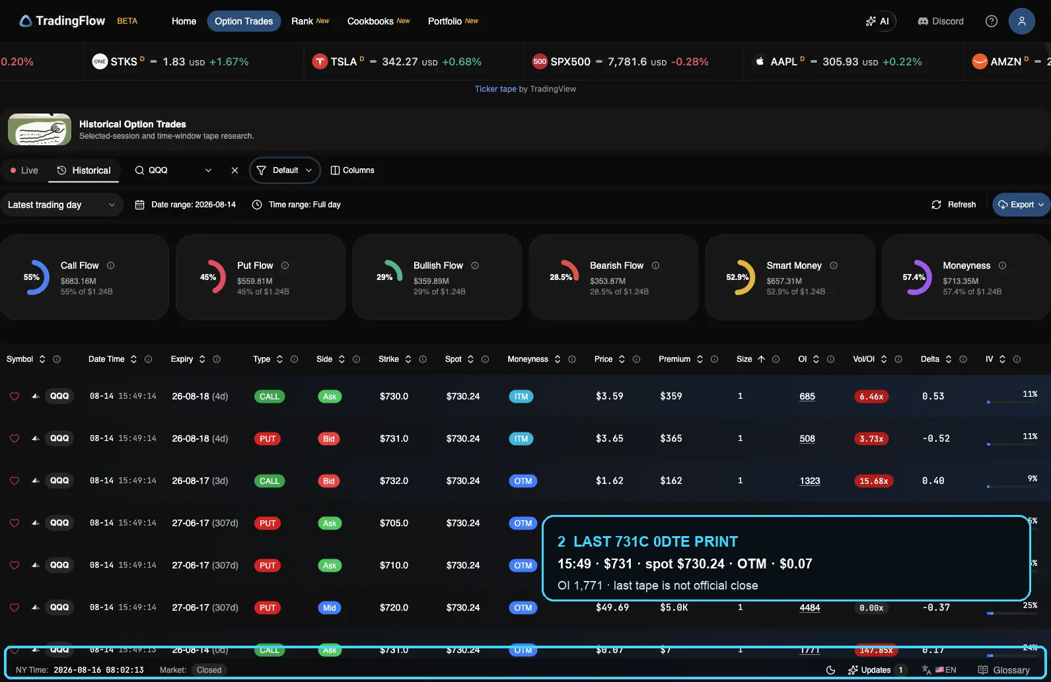Viewport: 1051px width, 682px height.
Task: Open the help question mark icon
Action: [x=991, y=21]
